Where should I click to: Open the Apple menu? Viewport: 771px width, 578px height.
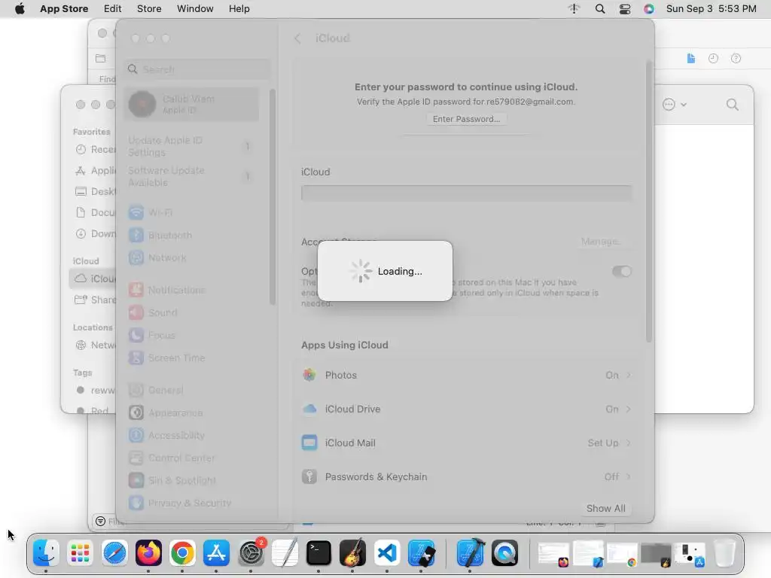tap(20, 9)
